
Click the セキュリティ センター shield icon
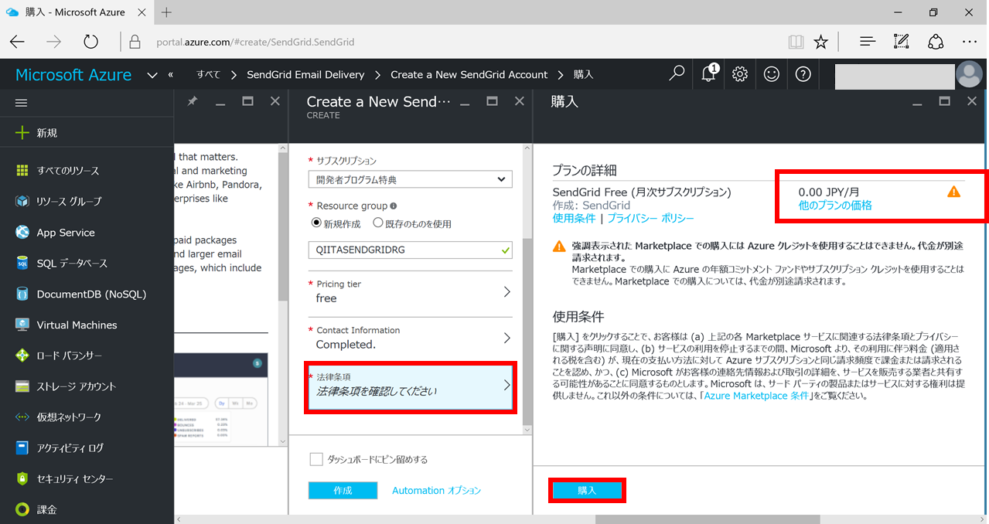pos(22,479)
